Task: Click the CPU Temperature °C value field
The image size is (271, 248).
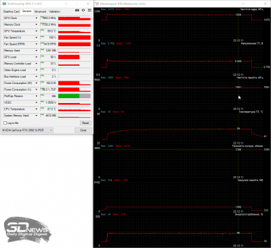Action: (x=48, y=109)
